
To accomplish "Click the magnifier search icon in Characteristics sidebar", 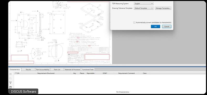I will pos(11,78).
